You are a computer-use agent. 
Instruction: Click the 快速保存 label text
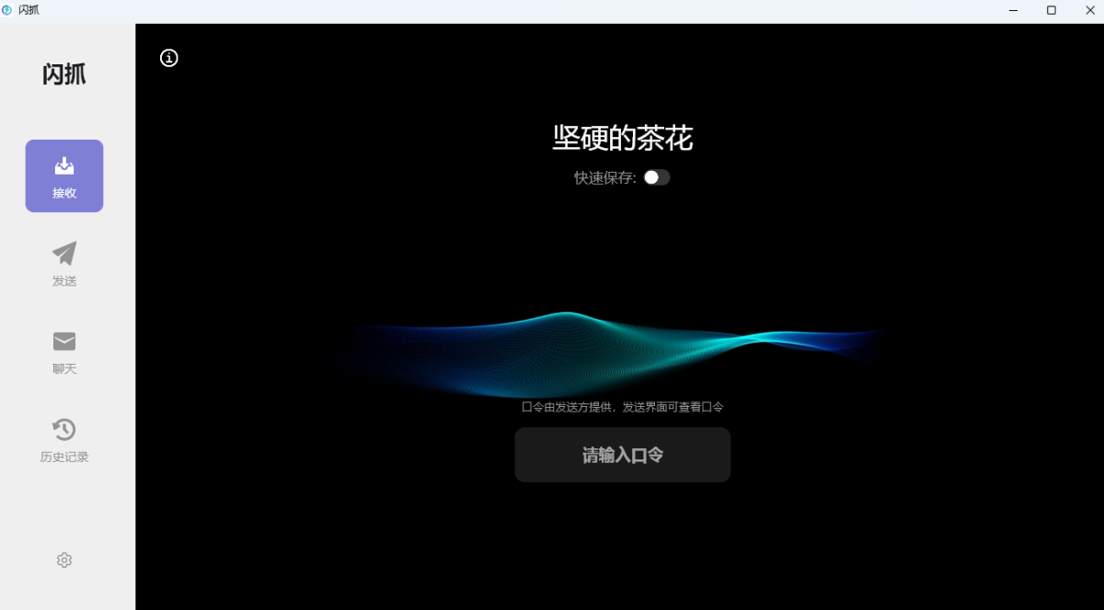coord(604,178)
